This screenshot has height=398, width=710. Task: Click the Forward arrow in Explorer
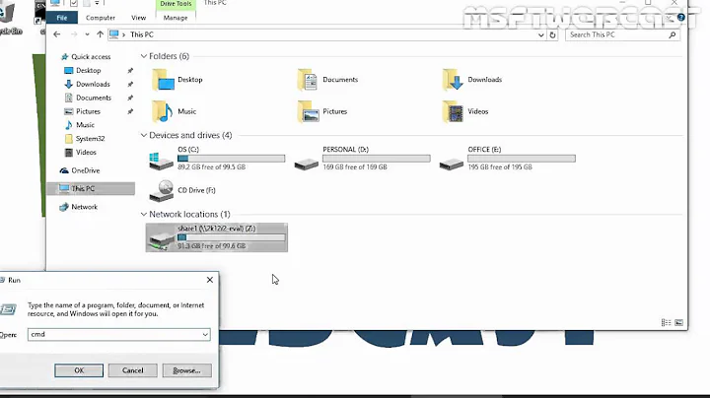74,34
